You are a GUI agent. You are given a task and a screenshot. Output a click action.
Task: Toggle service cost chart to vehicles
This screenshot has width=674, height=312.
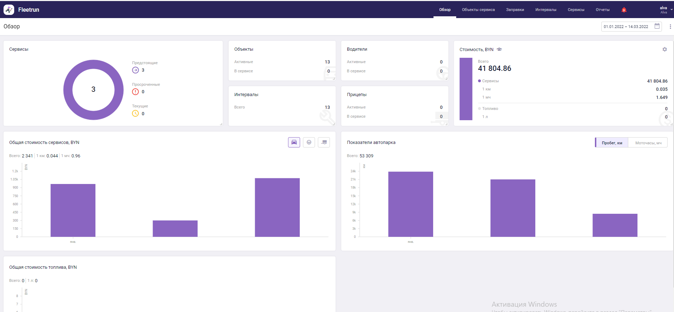294,142
